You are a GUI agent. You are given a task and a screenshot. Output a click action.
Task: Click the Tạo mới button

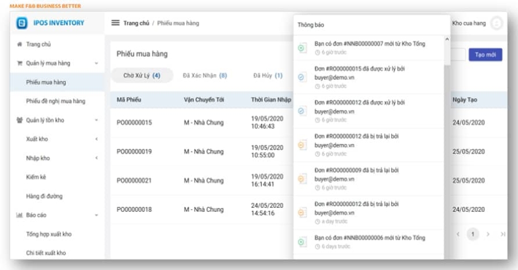485,55
